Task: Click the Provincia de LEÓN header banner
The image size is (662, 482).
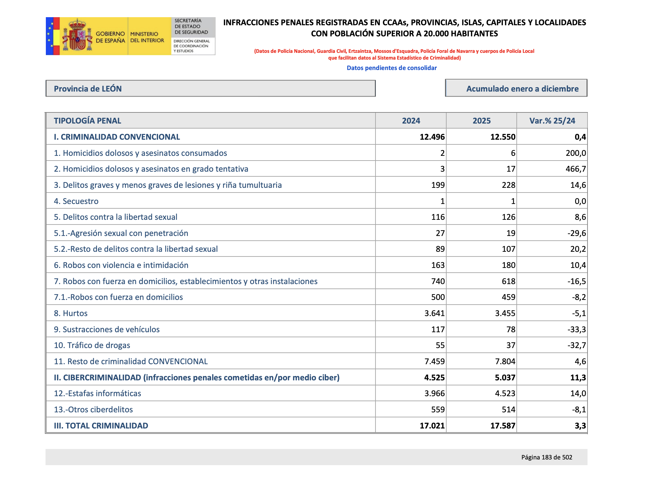Action: (211, 89)
